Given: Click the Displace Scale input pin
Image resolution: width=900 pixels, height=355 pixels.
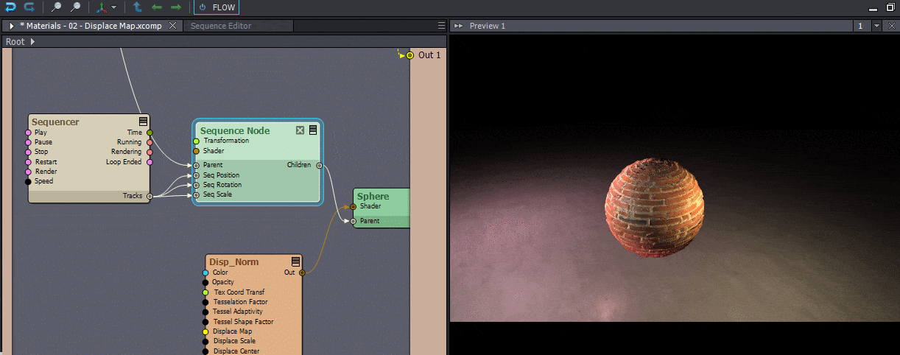Looking at the screenshot, I should (x=205, y=341).
